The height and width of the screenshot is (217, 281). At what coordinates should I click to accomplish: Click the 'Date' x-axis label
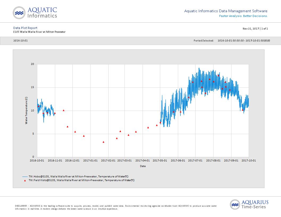click(x=143, y=166)
